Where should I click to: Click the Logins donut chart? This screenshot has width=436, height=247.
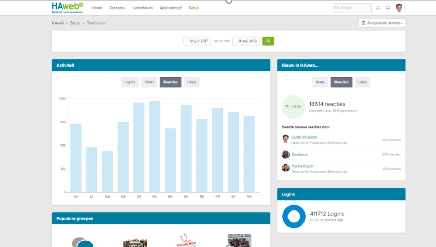[x=294, y=216]
